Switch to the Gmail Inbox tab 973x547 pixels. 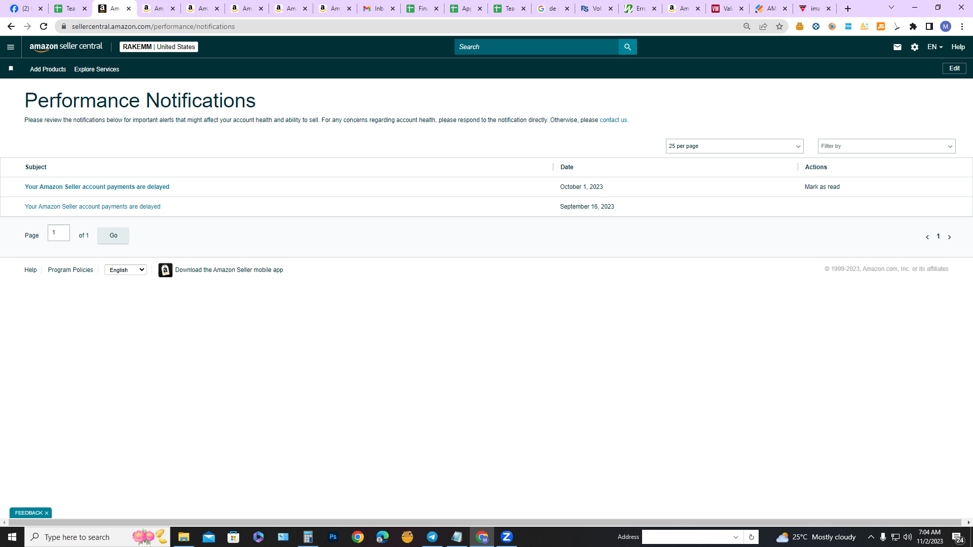pyautogui.click(x=379, y=9)
